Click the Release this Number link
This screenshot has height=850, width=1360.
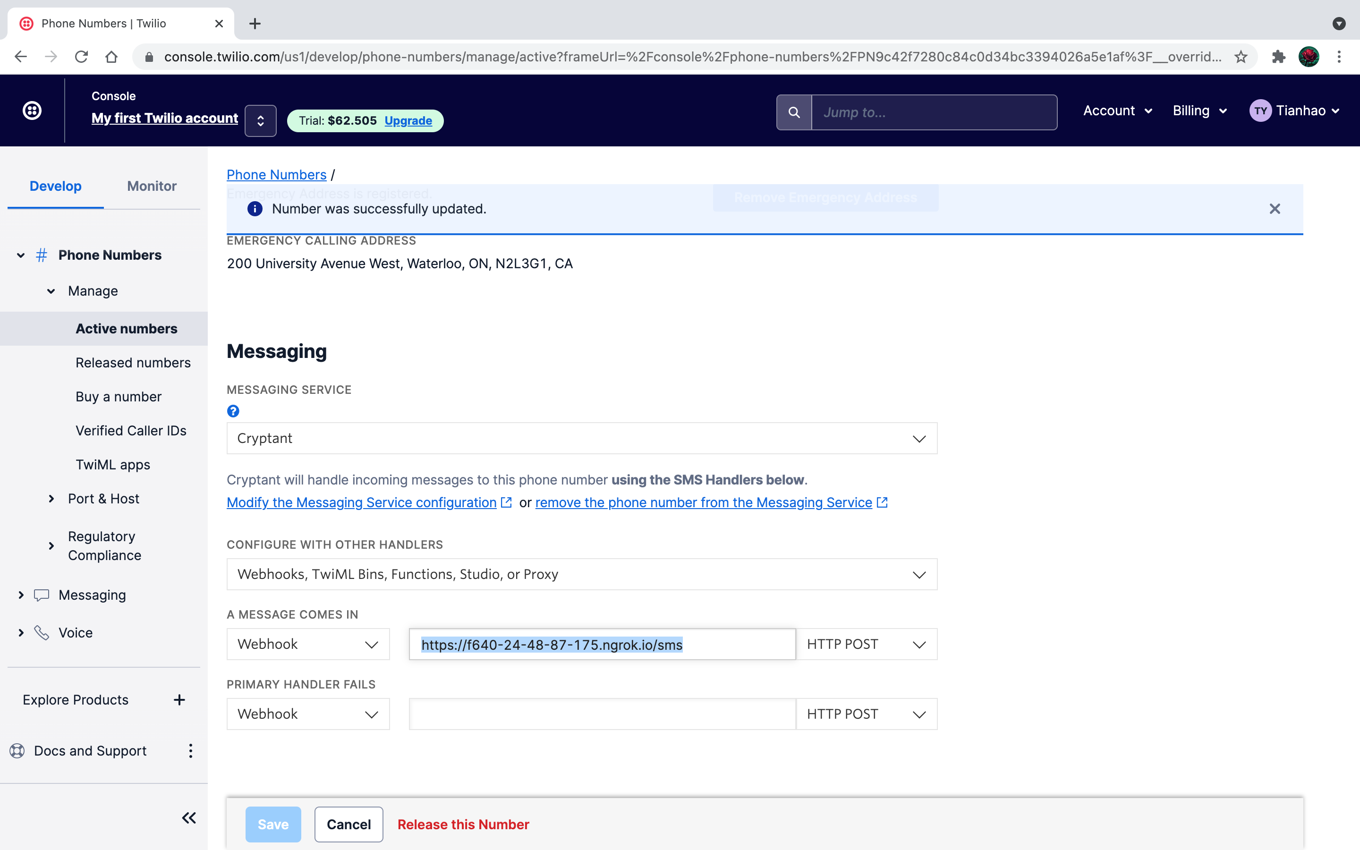(x=463, y=824)
